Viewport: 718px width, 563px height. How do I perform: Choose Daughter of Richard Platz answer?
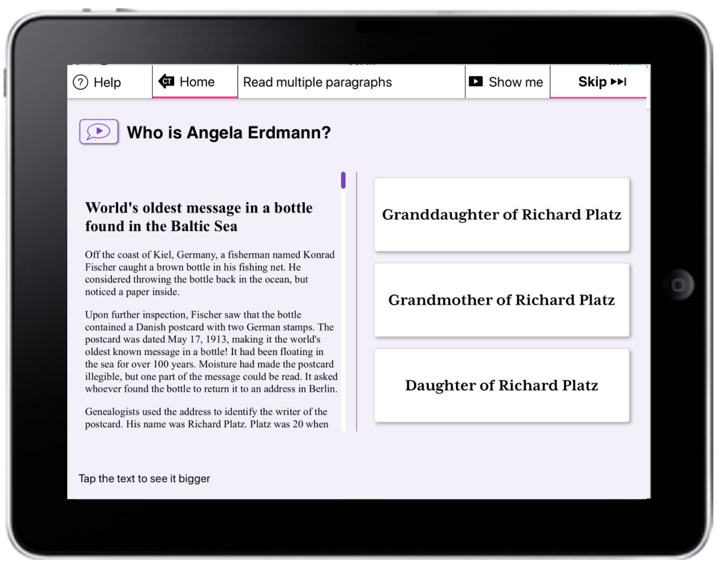501,385
